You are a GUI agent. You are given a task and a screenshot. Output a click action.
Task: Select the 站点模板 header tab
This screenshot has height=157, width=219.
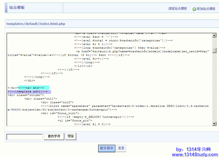17,8
